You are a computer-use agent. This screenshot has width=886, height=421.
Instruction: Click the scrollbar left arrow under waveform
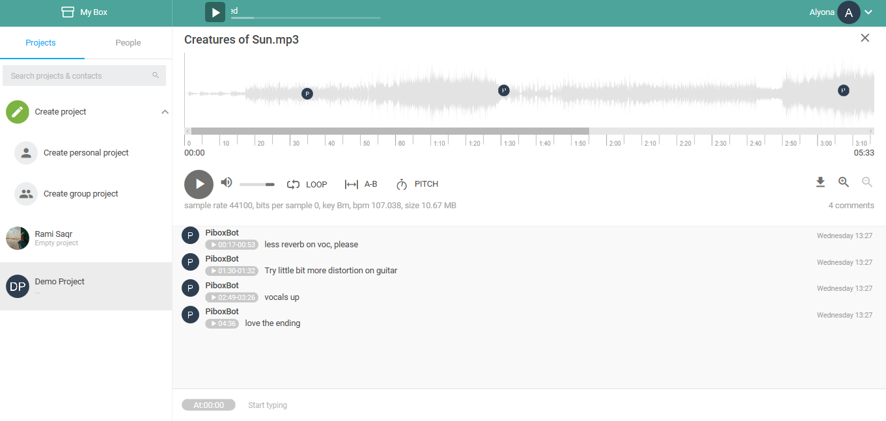(x=187, y=131)
